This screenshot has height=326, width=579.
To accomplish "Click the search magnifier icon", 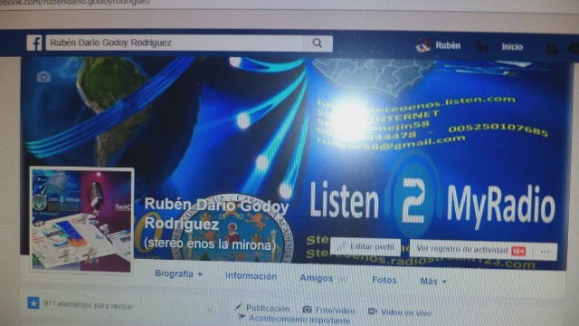I will coord(318,43).
